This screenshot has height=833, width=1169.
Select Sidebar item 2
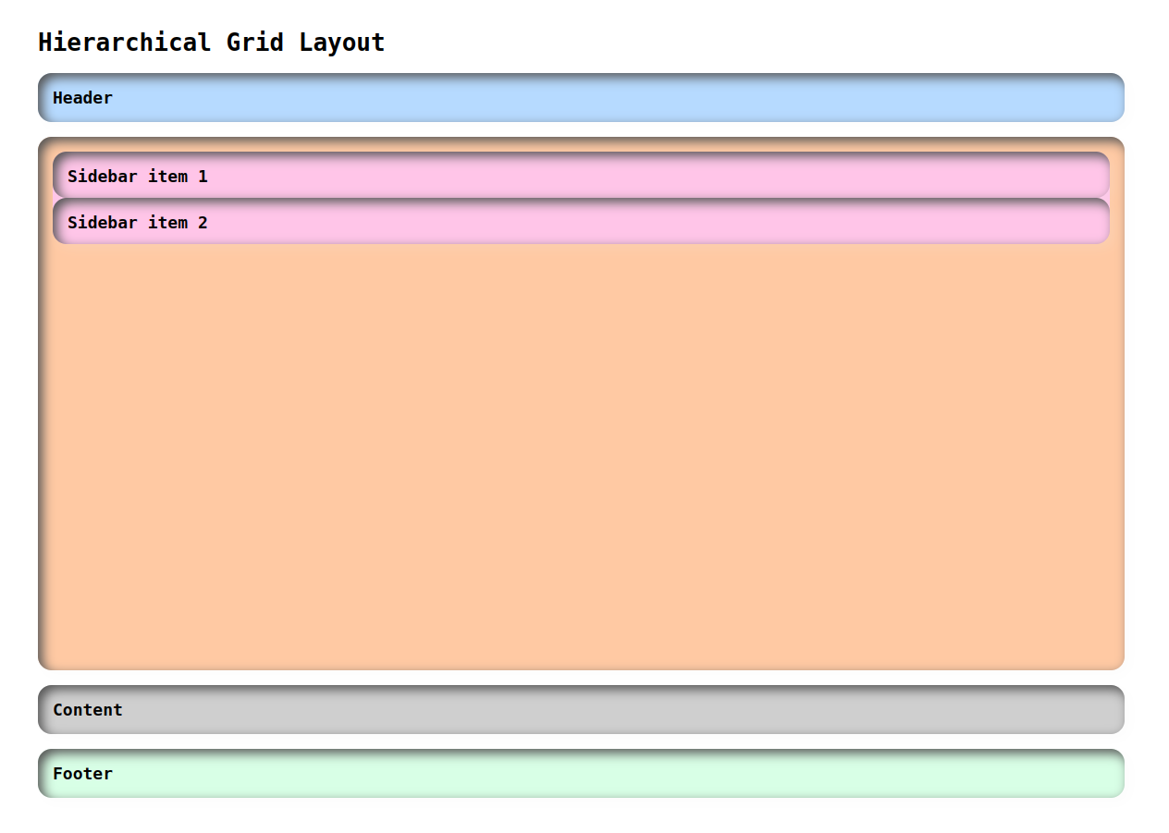581,222
